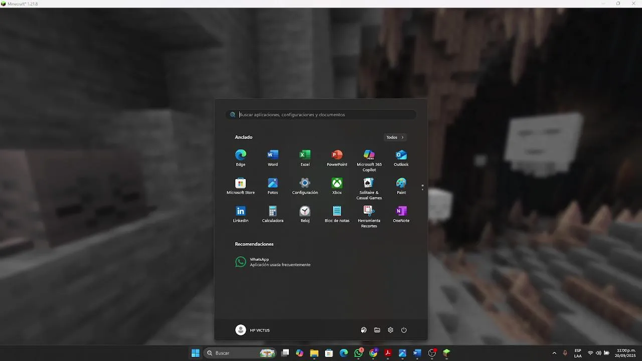Open OneNote pinned app

(401, 214)
